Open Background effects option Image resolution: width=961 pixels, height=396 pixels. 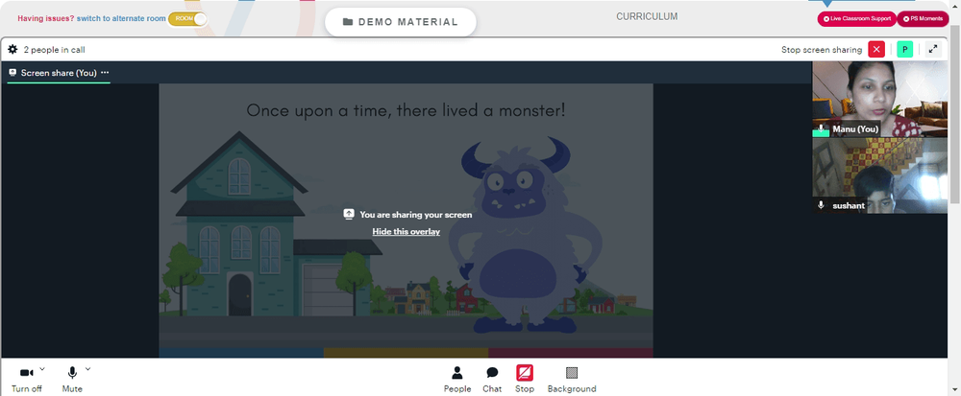[x=572, y=380]
